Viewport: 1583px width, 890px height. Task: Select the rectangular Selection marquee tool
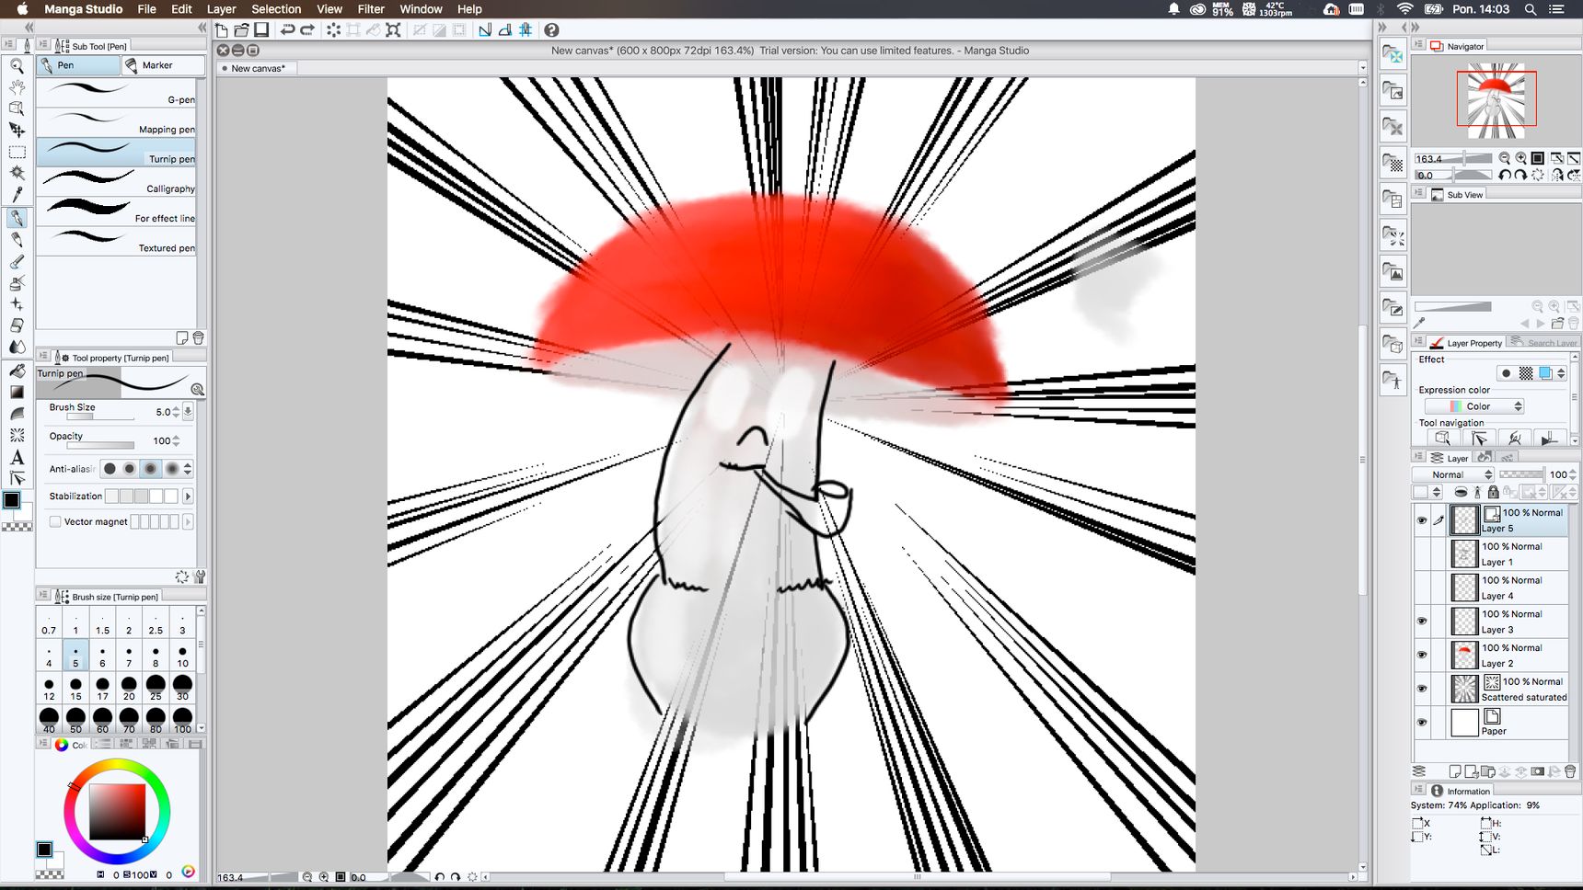pyautogui.click(x=17, y=152)
